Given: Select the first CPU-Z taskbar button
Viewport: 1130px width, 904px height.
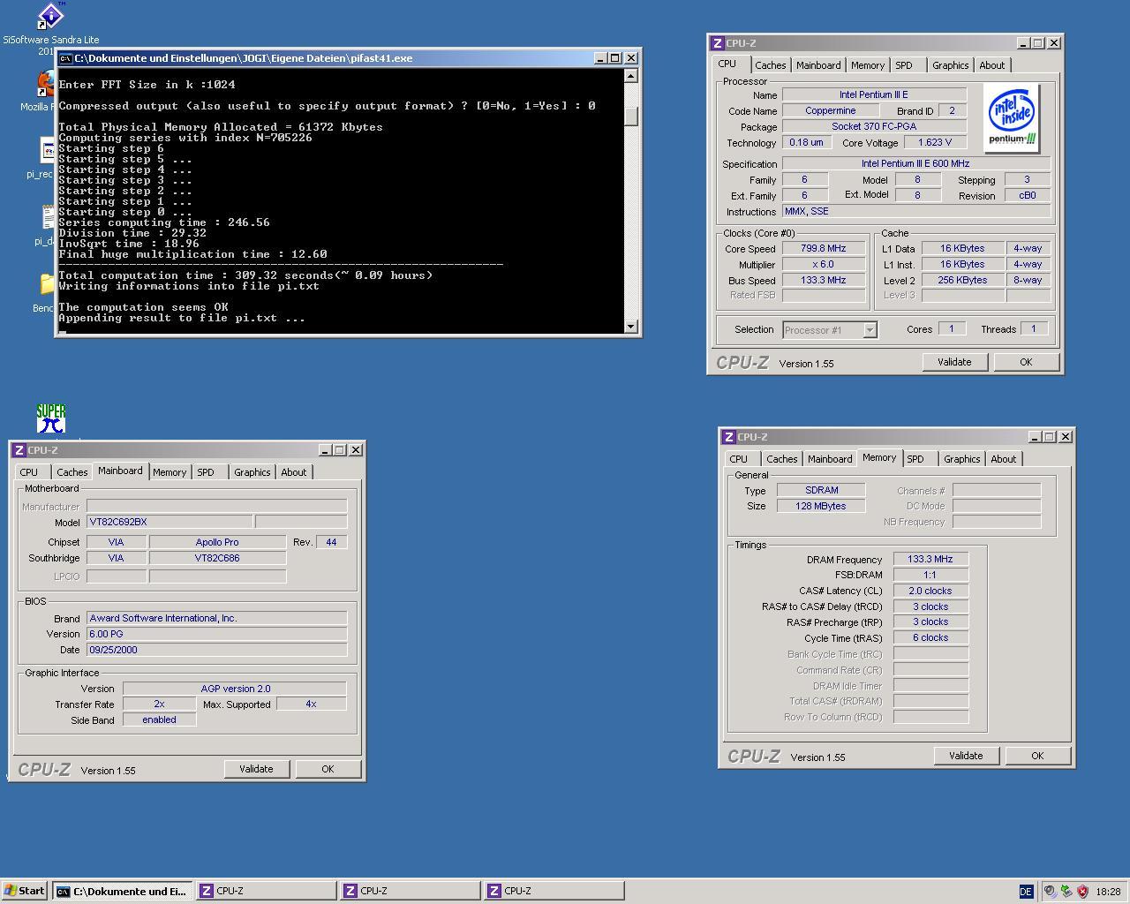Looking at the screenshot, I should click(x=266, y=891).
